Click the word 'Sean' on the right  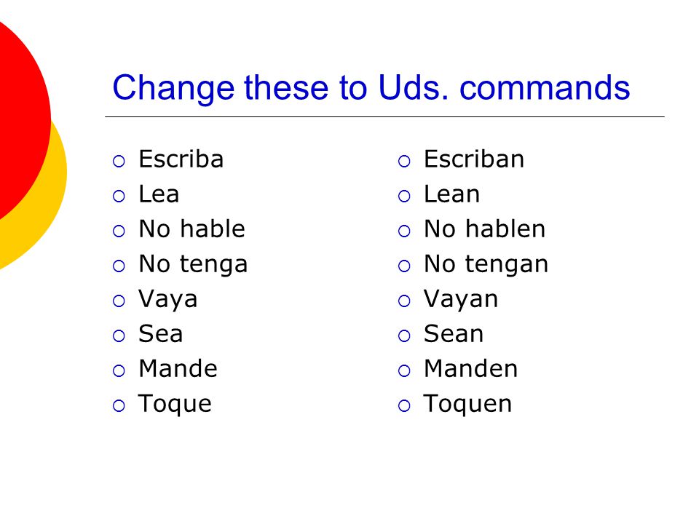tap(454, 334)
